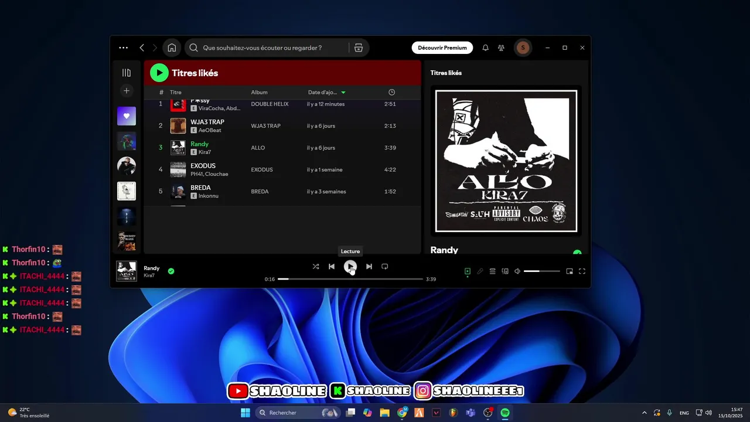Open the Whiskey Blues playlist thumbnail
This screenshot has height=422, width=750.
[127, 241]
